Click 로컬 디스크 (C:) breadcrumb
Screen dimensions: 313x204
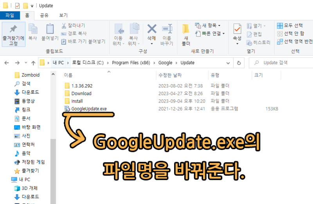[88, 63]
